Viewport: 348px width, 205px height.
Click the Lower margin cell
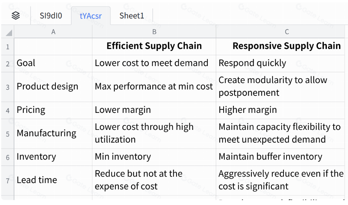tap(154, 110)
